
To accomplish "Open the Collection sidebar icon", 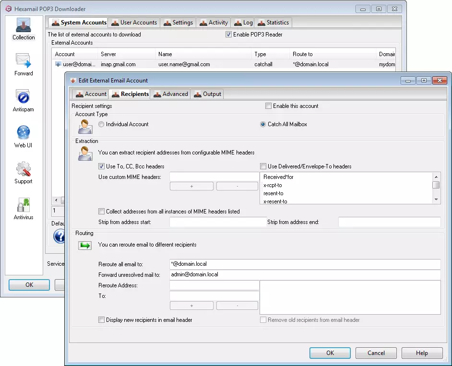I will pos(24,25).
